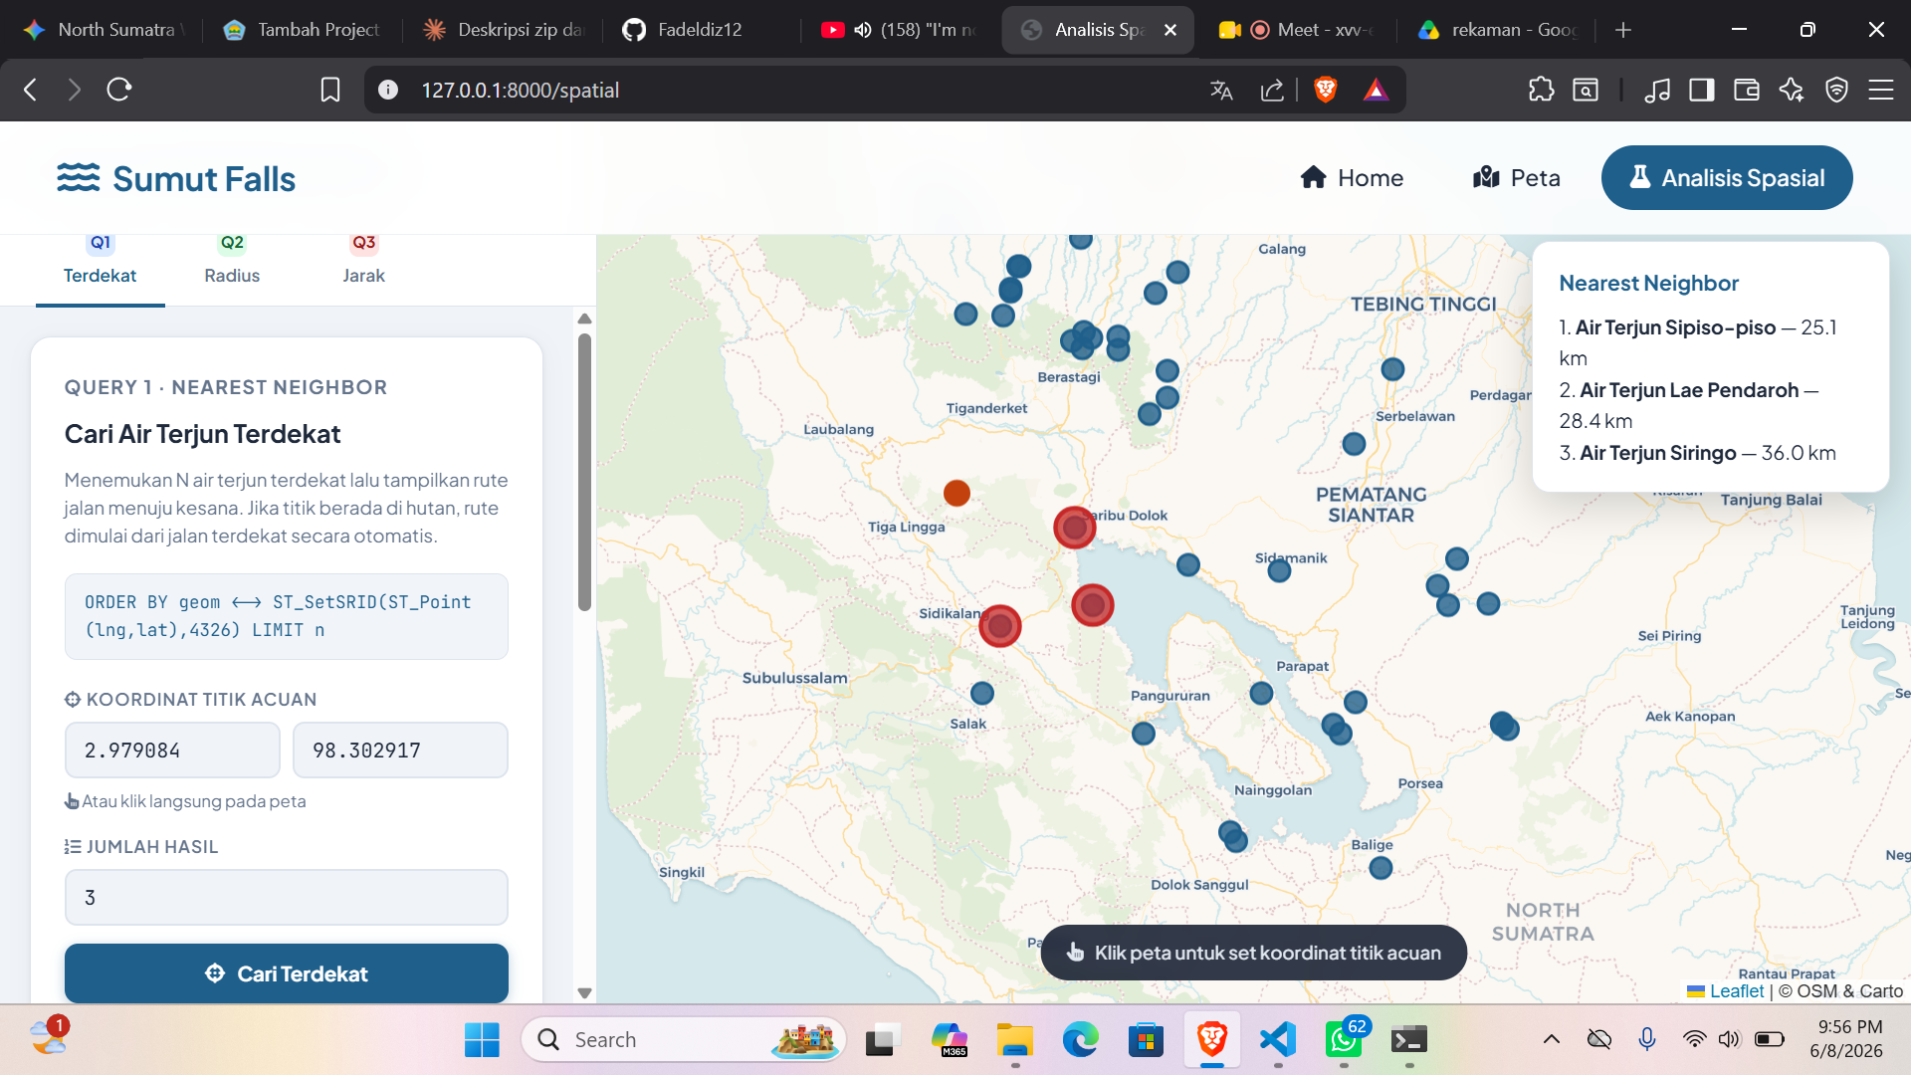Open the Leaflet attribution link
The image size is (1911, 1075).
tap(1736, 991)
